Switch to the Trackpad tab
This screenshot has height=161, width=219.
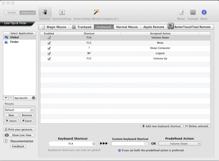point(82,27)
